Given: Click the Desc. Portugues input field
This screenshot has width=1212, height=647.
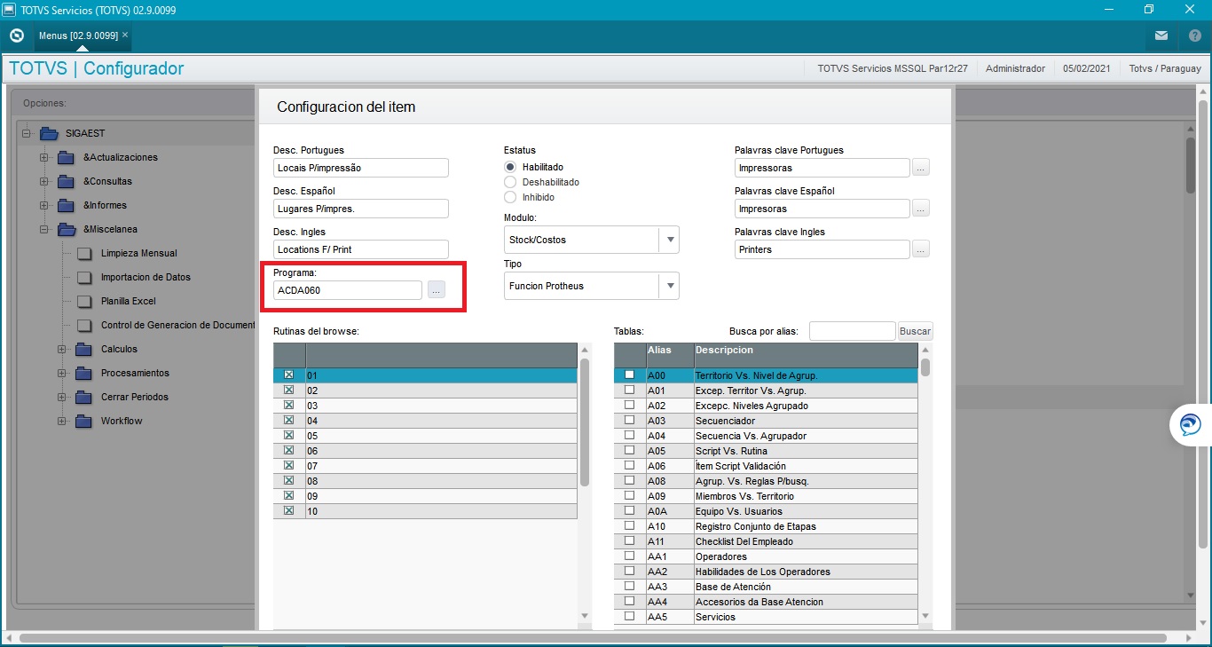Looking at the screenshot, I should click(361, 168).
